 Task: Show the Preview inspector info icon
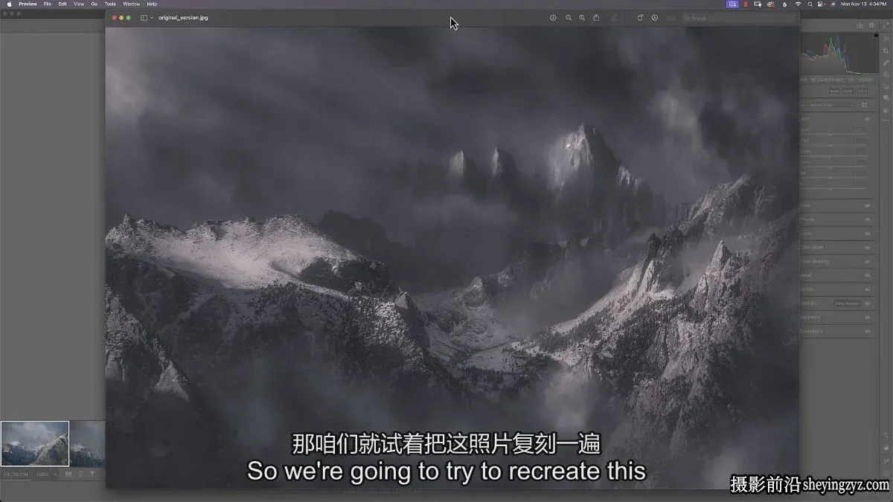click(553, 18)
